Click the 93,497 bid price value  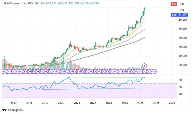point(183,15)
